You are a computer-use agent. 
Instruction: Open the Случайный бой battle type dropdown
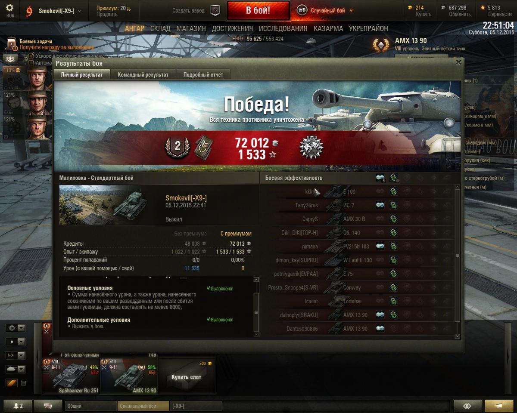(325, 10)
